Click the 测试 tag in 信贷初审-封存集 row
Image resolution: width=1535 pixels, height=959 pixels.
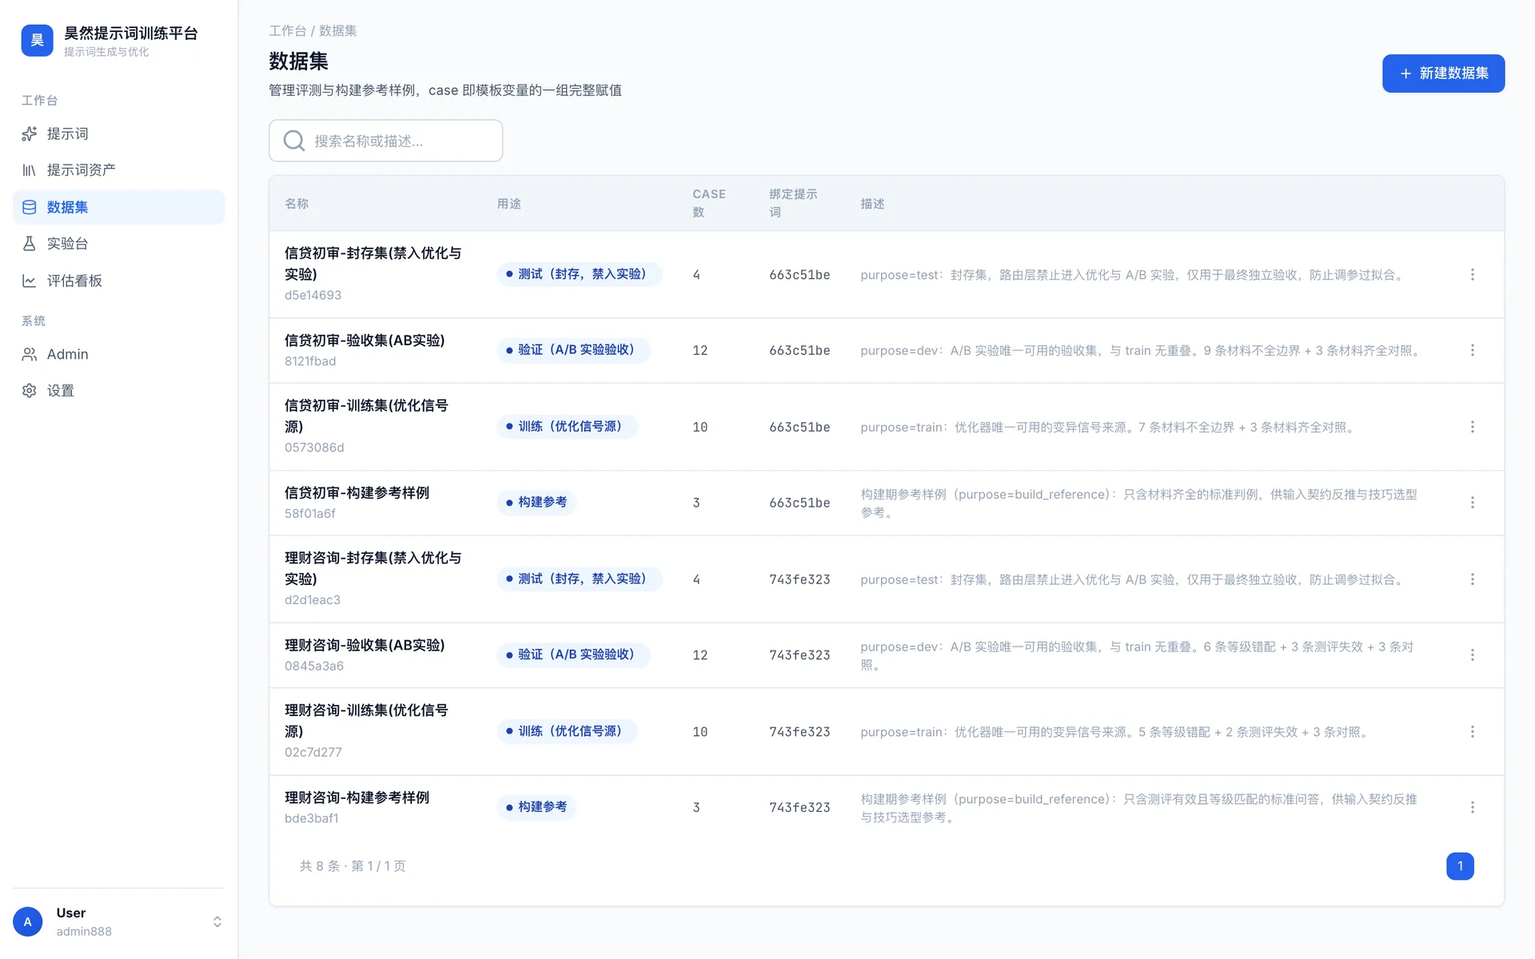click(580, 274)
